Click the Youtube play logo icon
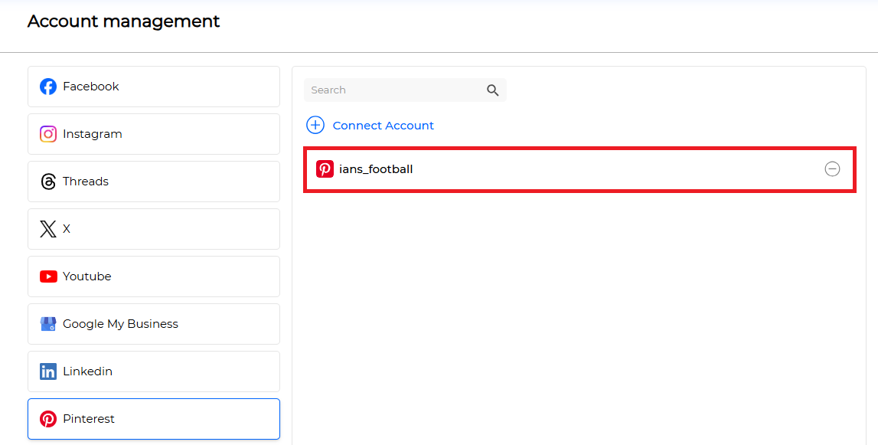Viewport: 878px width, 445px height. pyautogui.click(x=48, y=276)
